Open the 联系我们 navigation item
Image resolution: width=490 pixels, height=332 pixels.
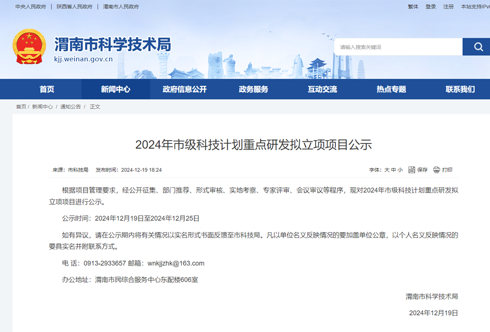(460, 89)
